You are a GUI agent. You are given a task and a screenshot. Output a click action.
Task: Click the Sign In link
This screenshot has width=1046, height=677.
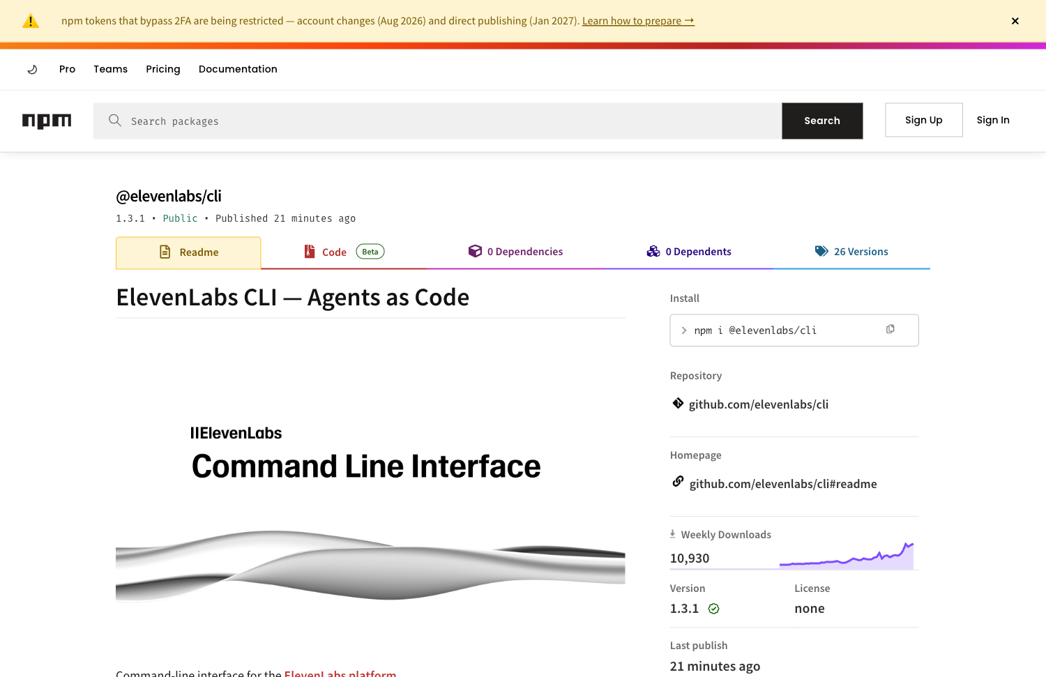993,120
